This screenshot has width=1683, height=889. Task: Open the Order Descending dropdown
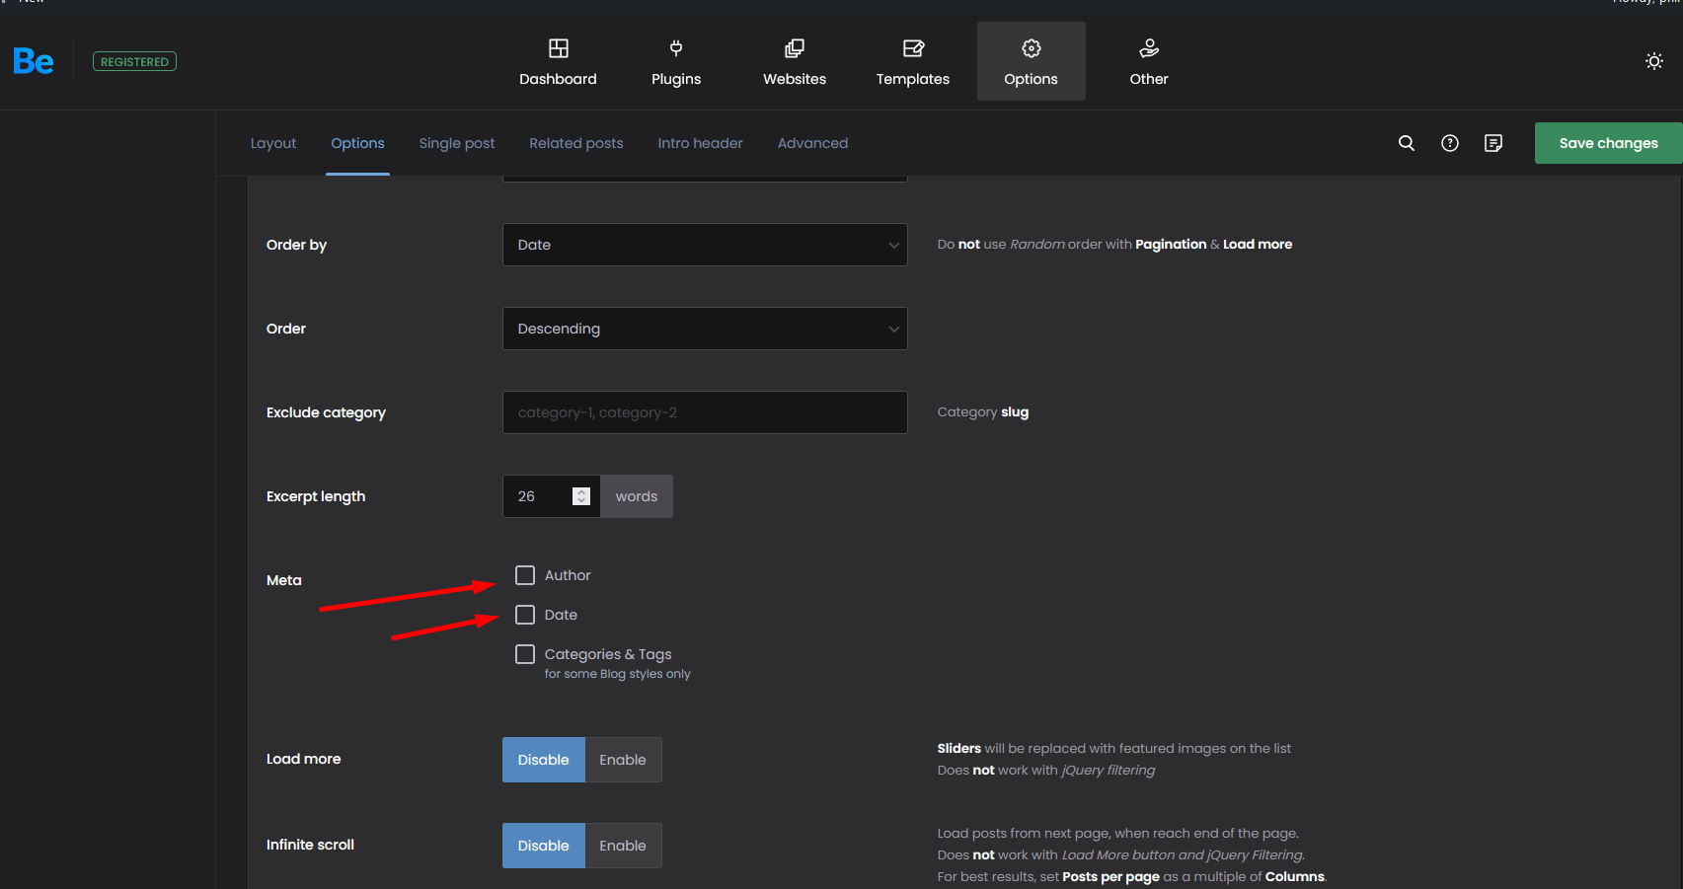705,329
